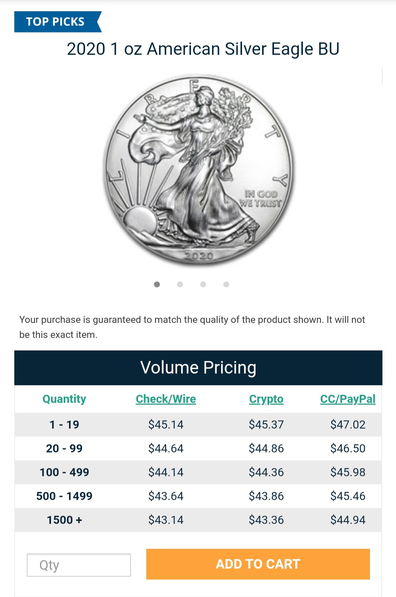The height and width of the screenshot is (597, 396).
Task: Open the Check/Wire payment link
Action: (166, 399)
